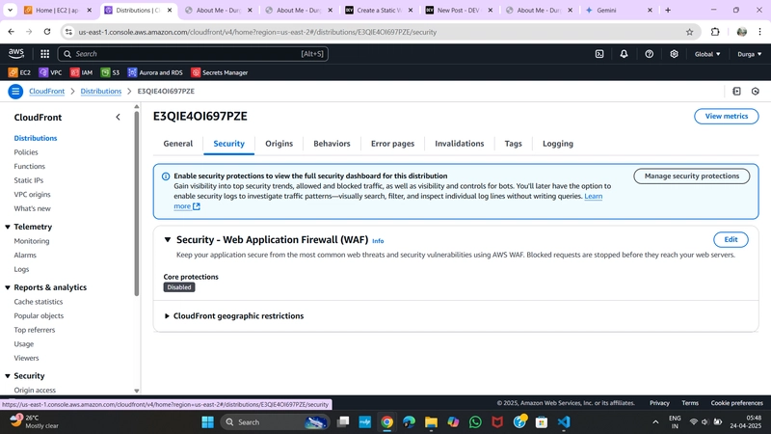Open Aurora and RDS favorites shortcut
The width and height of the screenshot is (771, 434).
tap(155, 72)
